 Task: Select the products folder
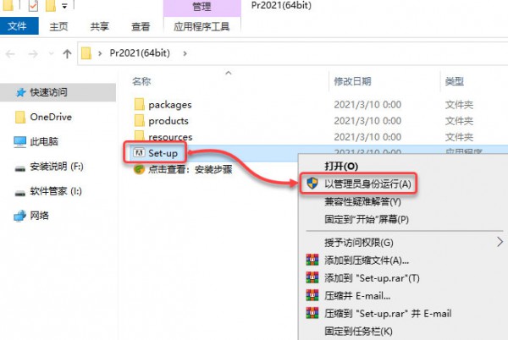pos(168,121)
